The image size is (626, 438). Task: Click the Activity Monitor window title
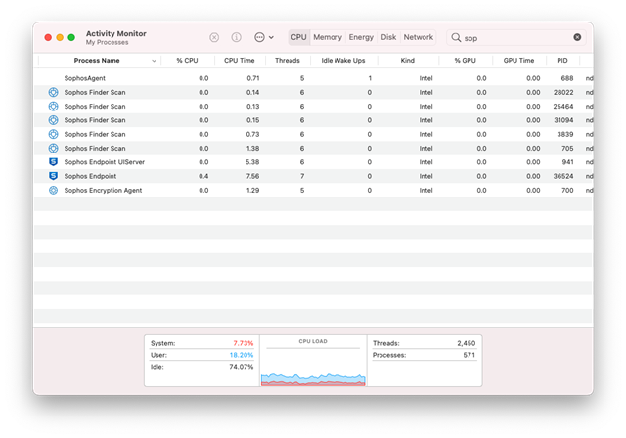click(x=116, y=33)
